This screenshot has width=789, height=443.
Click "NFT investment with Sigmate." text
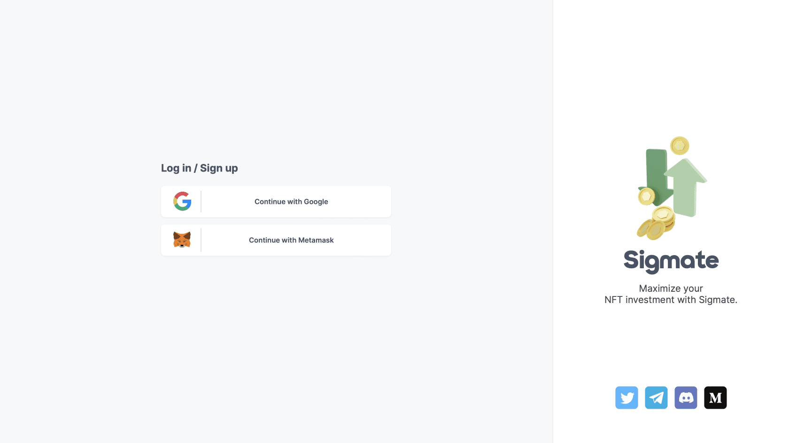tap(671, 300)
